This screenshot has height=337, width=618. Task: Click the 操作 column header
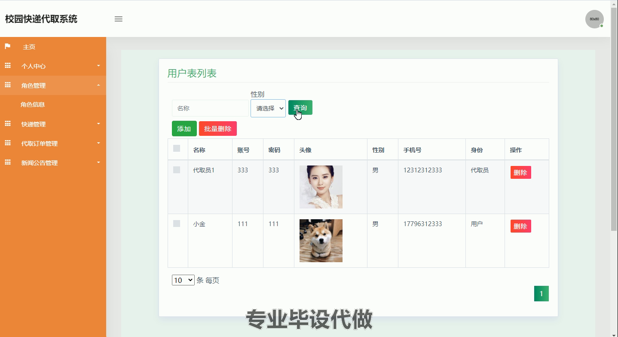[516, 150]
